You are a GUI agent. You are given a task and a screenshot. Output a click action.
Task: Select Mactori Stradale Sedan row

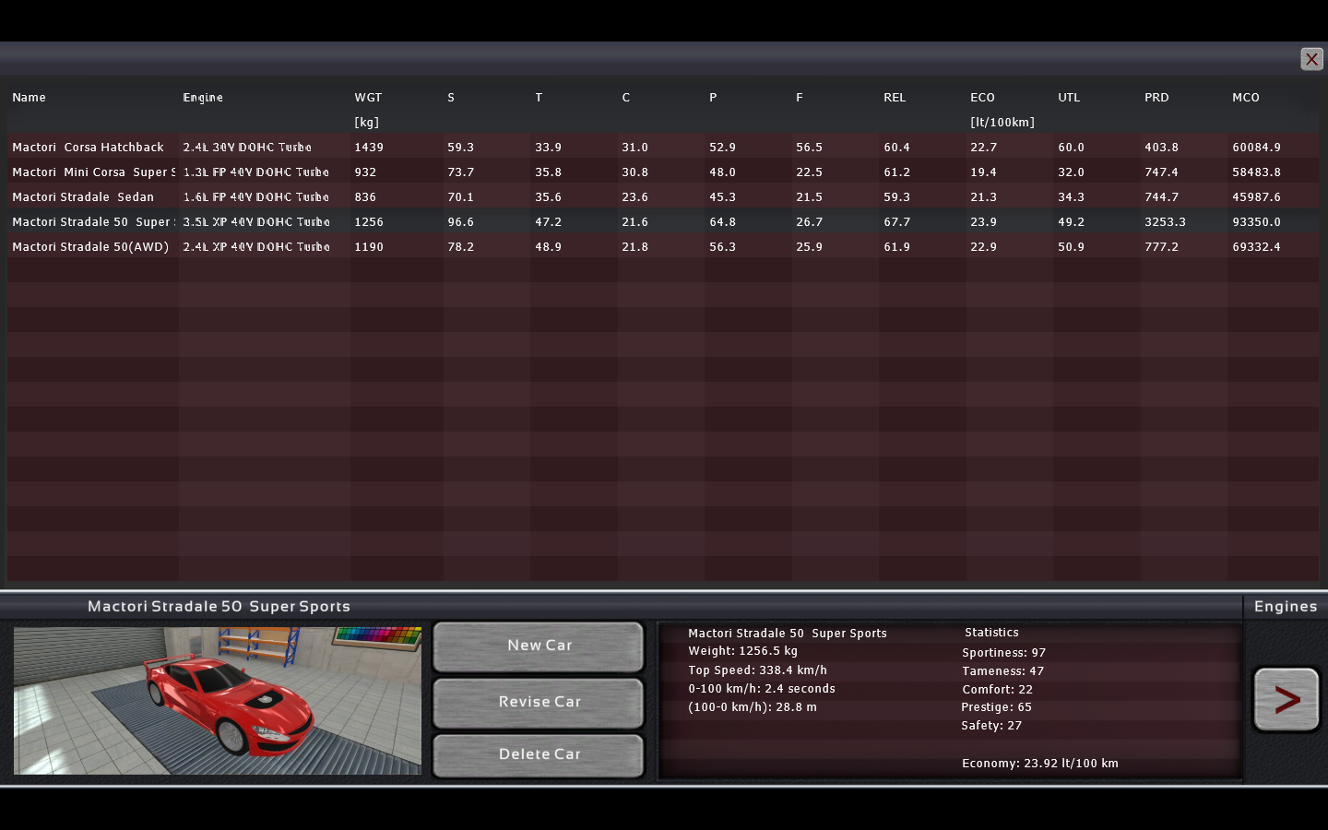[83, 197]
